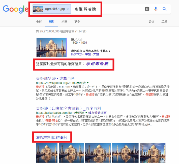Open the 泰姬瑪哈陵 - 维基百科 result

coord(55,78)
